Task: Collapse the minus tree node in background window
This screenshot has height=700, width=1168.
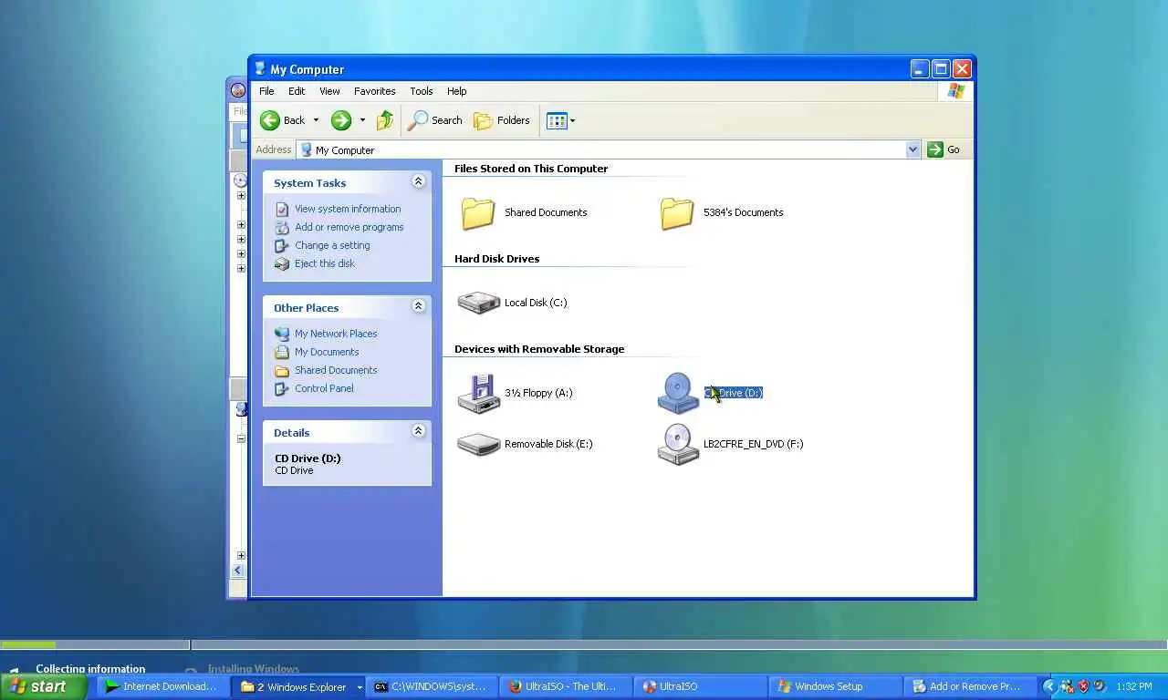Action: click(241, 438)
